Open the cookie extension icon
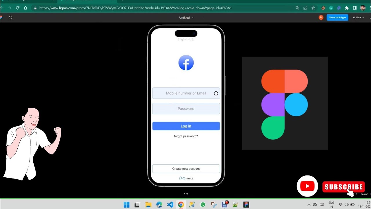This screenshot has height=209, width=371. click(x=323, y=8)
